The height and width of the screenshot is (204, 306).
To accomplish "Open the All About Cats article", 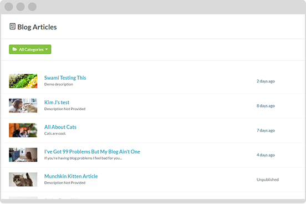I will [60, 127].
